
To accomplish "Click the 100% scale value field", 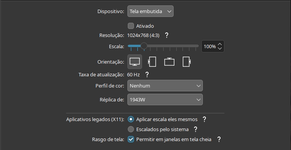I will click(210, 47).
